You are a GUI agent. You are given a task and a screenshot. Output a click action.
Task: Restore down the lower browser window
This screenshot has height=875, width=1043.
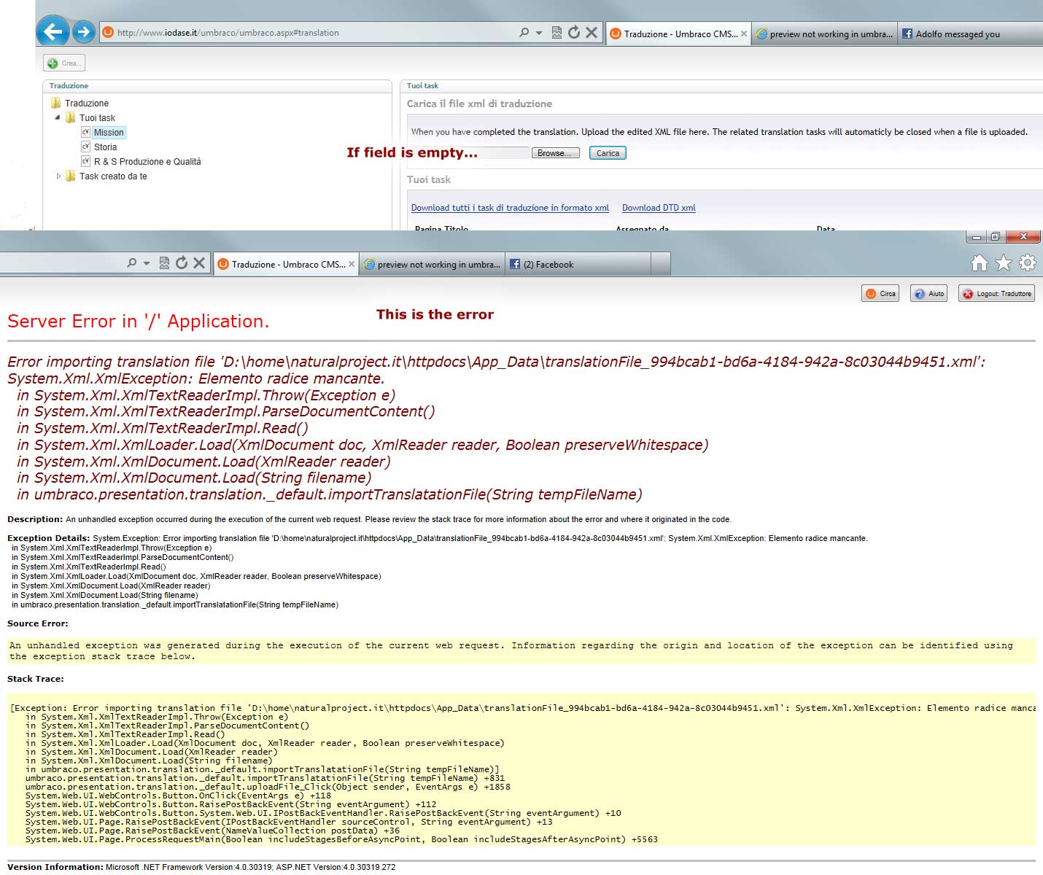coord(995,237)
